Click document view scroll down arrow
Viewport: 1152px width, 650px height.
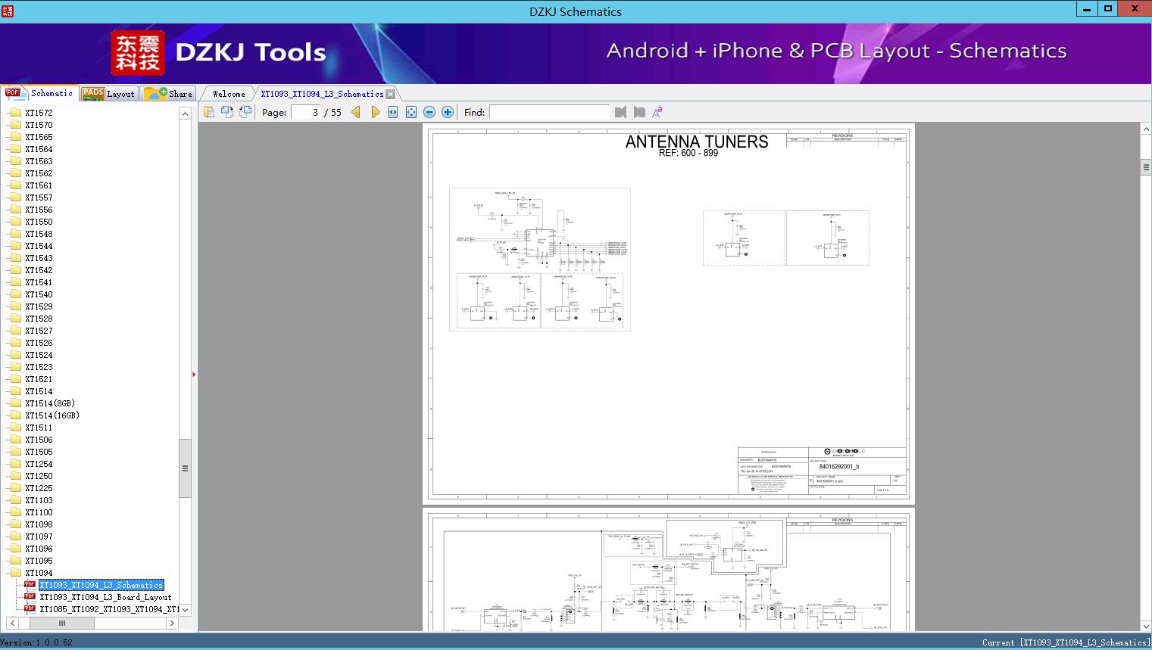click(x=1146, y=626)
